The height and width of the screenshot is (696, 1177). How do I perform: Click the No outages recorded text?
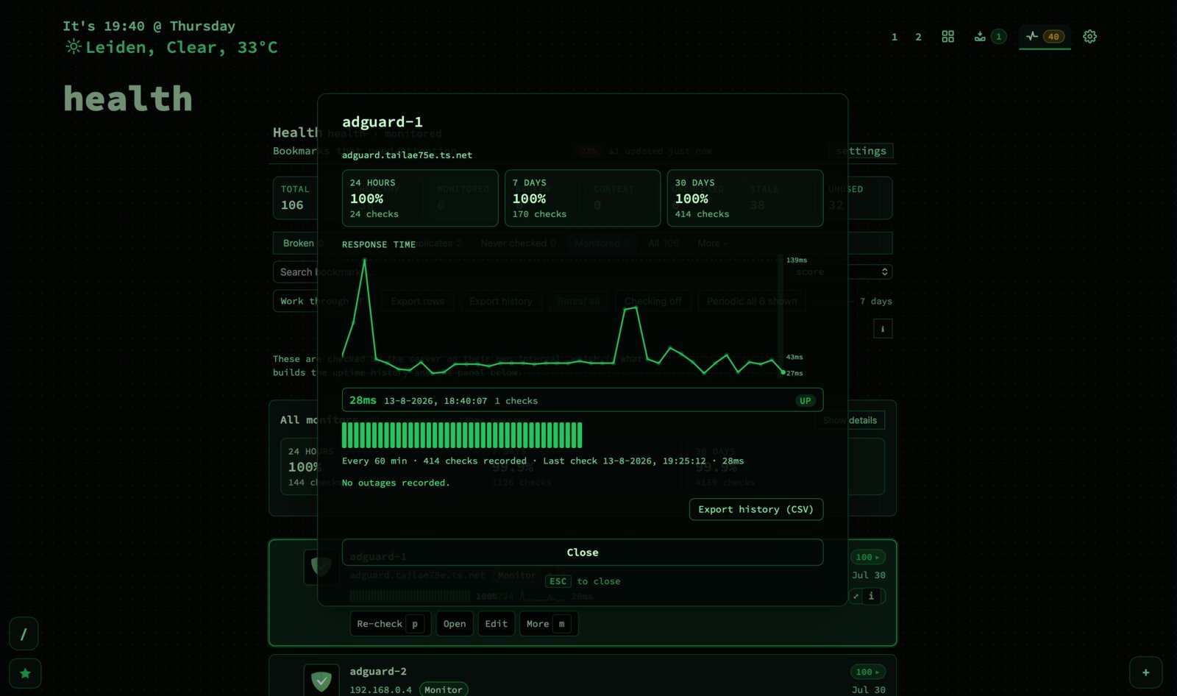396,483
